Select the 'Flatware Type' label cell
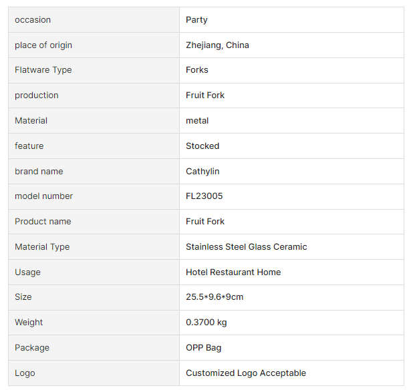 tap(43, 70)
